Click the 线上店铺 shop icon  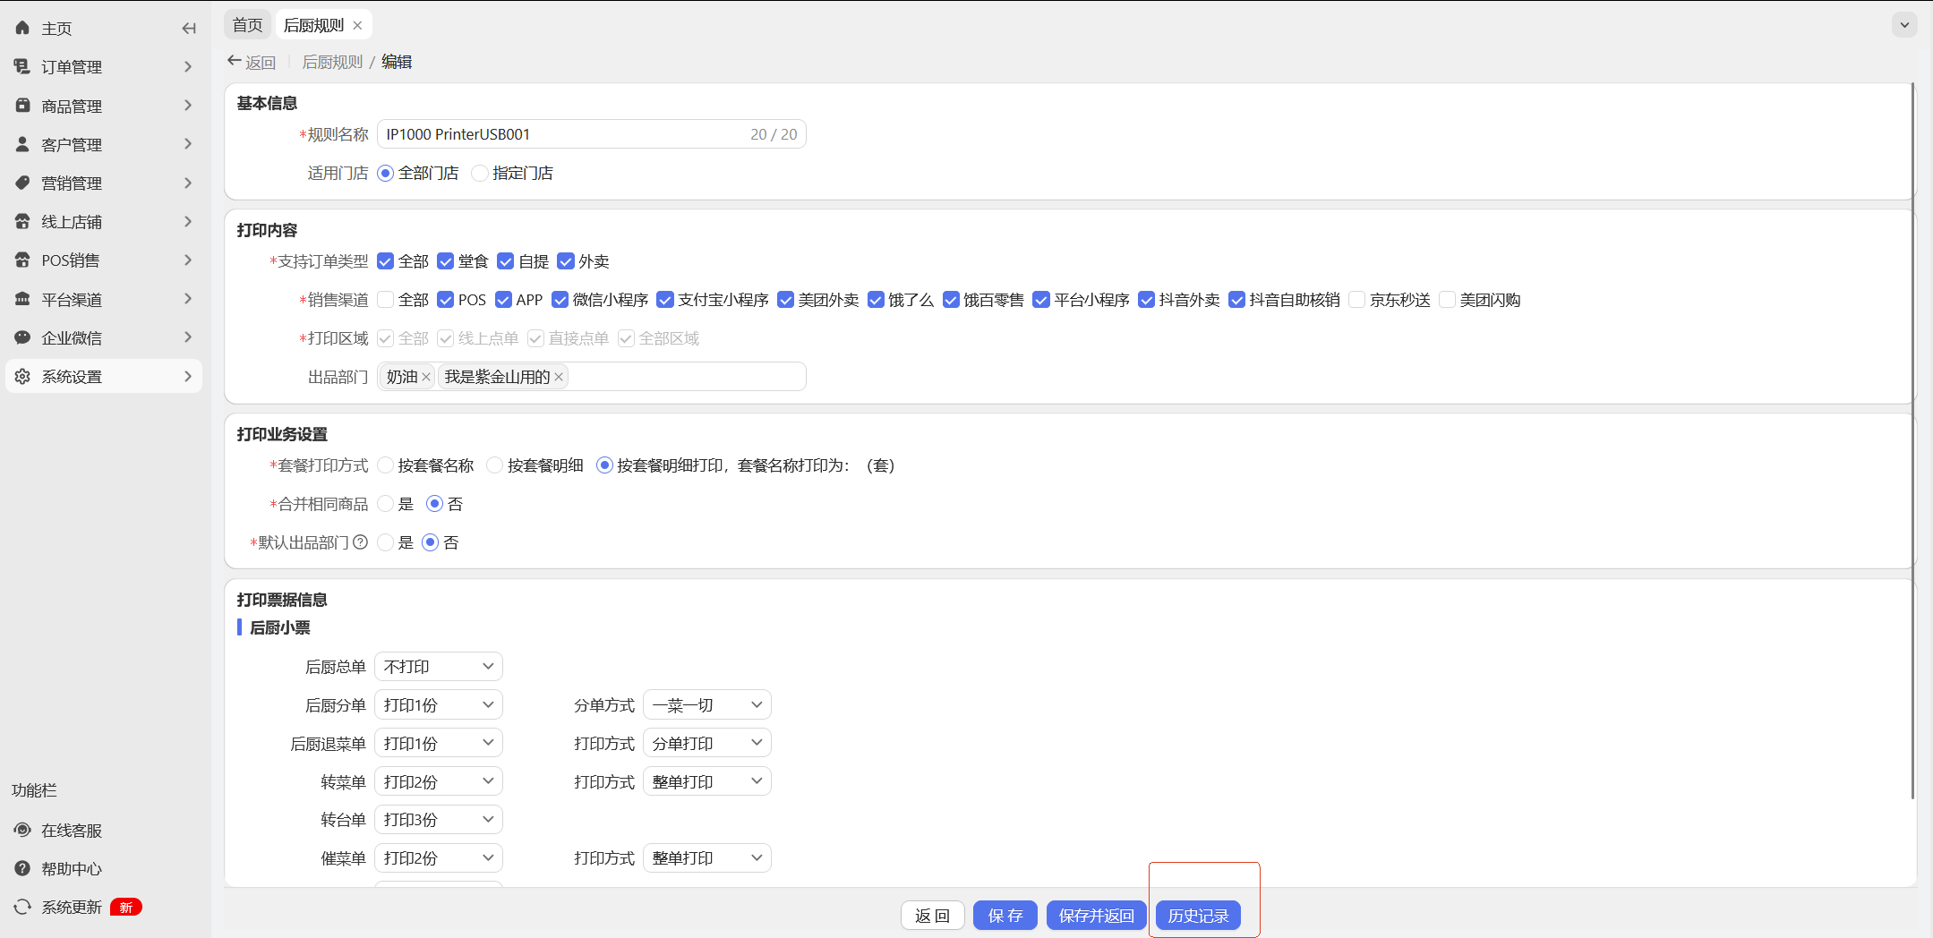pyautogui.click(x=22, y=221)
